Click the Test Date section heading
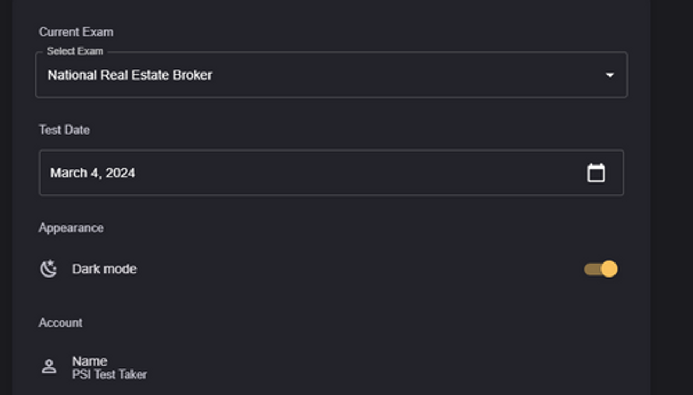 click(x=64, y=130)
